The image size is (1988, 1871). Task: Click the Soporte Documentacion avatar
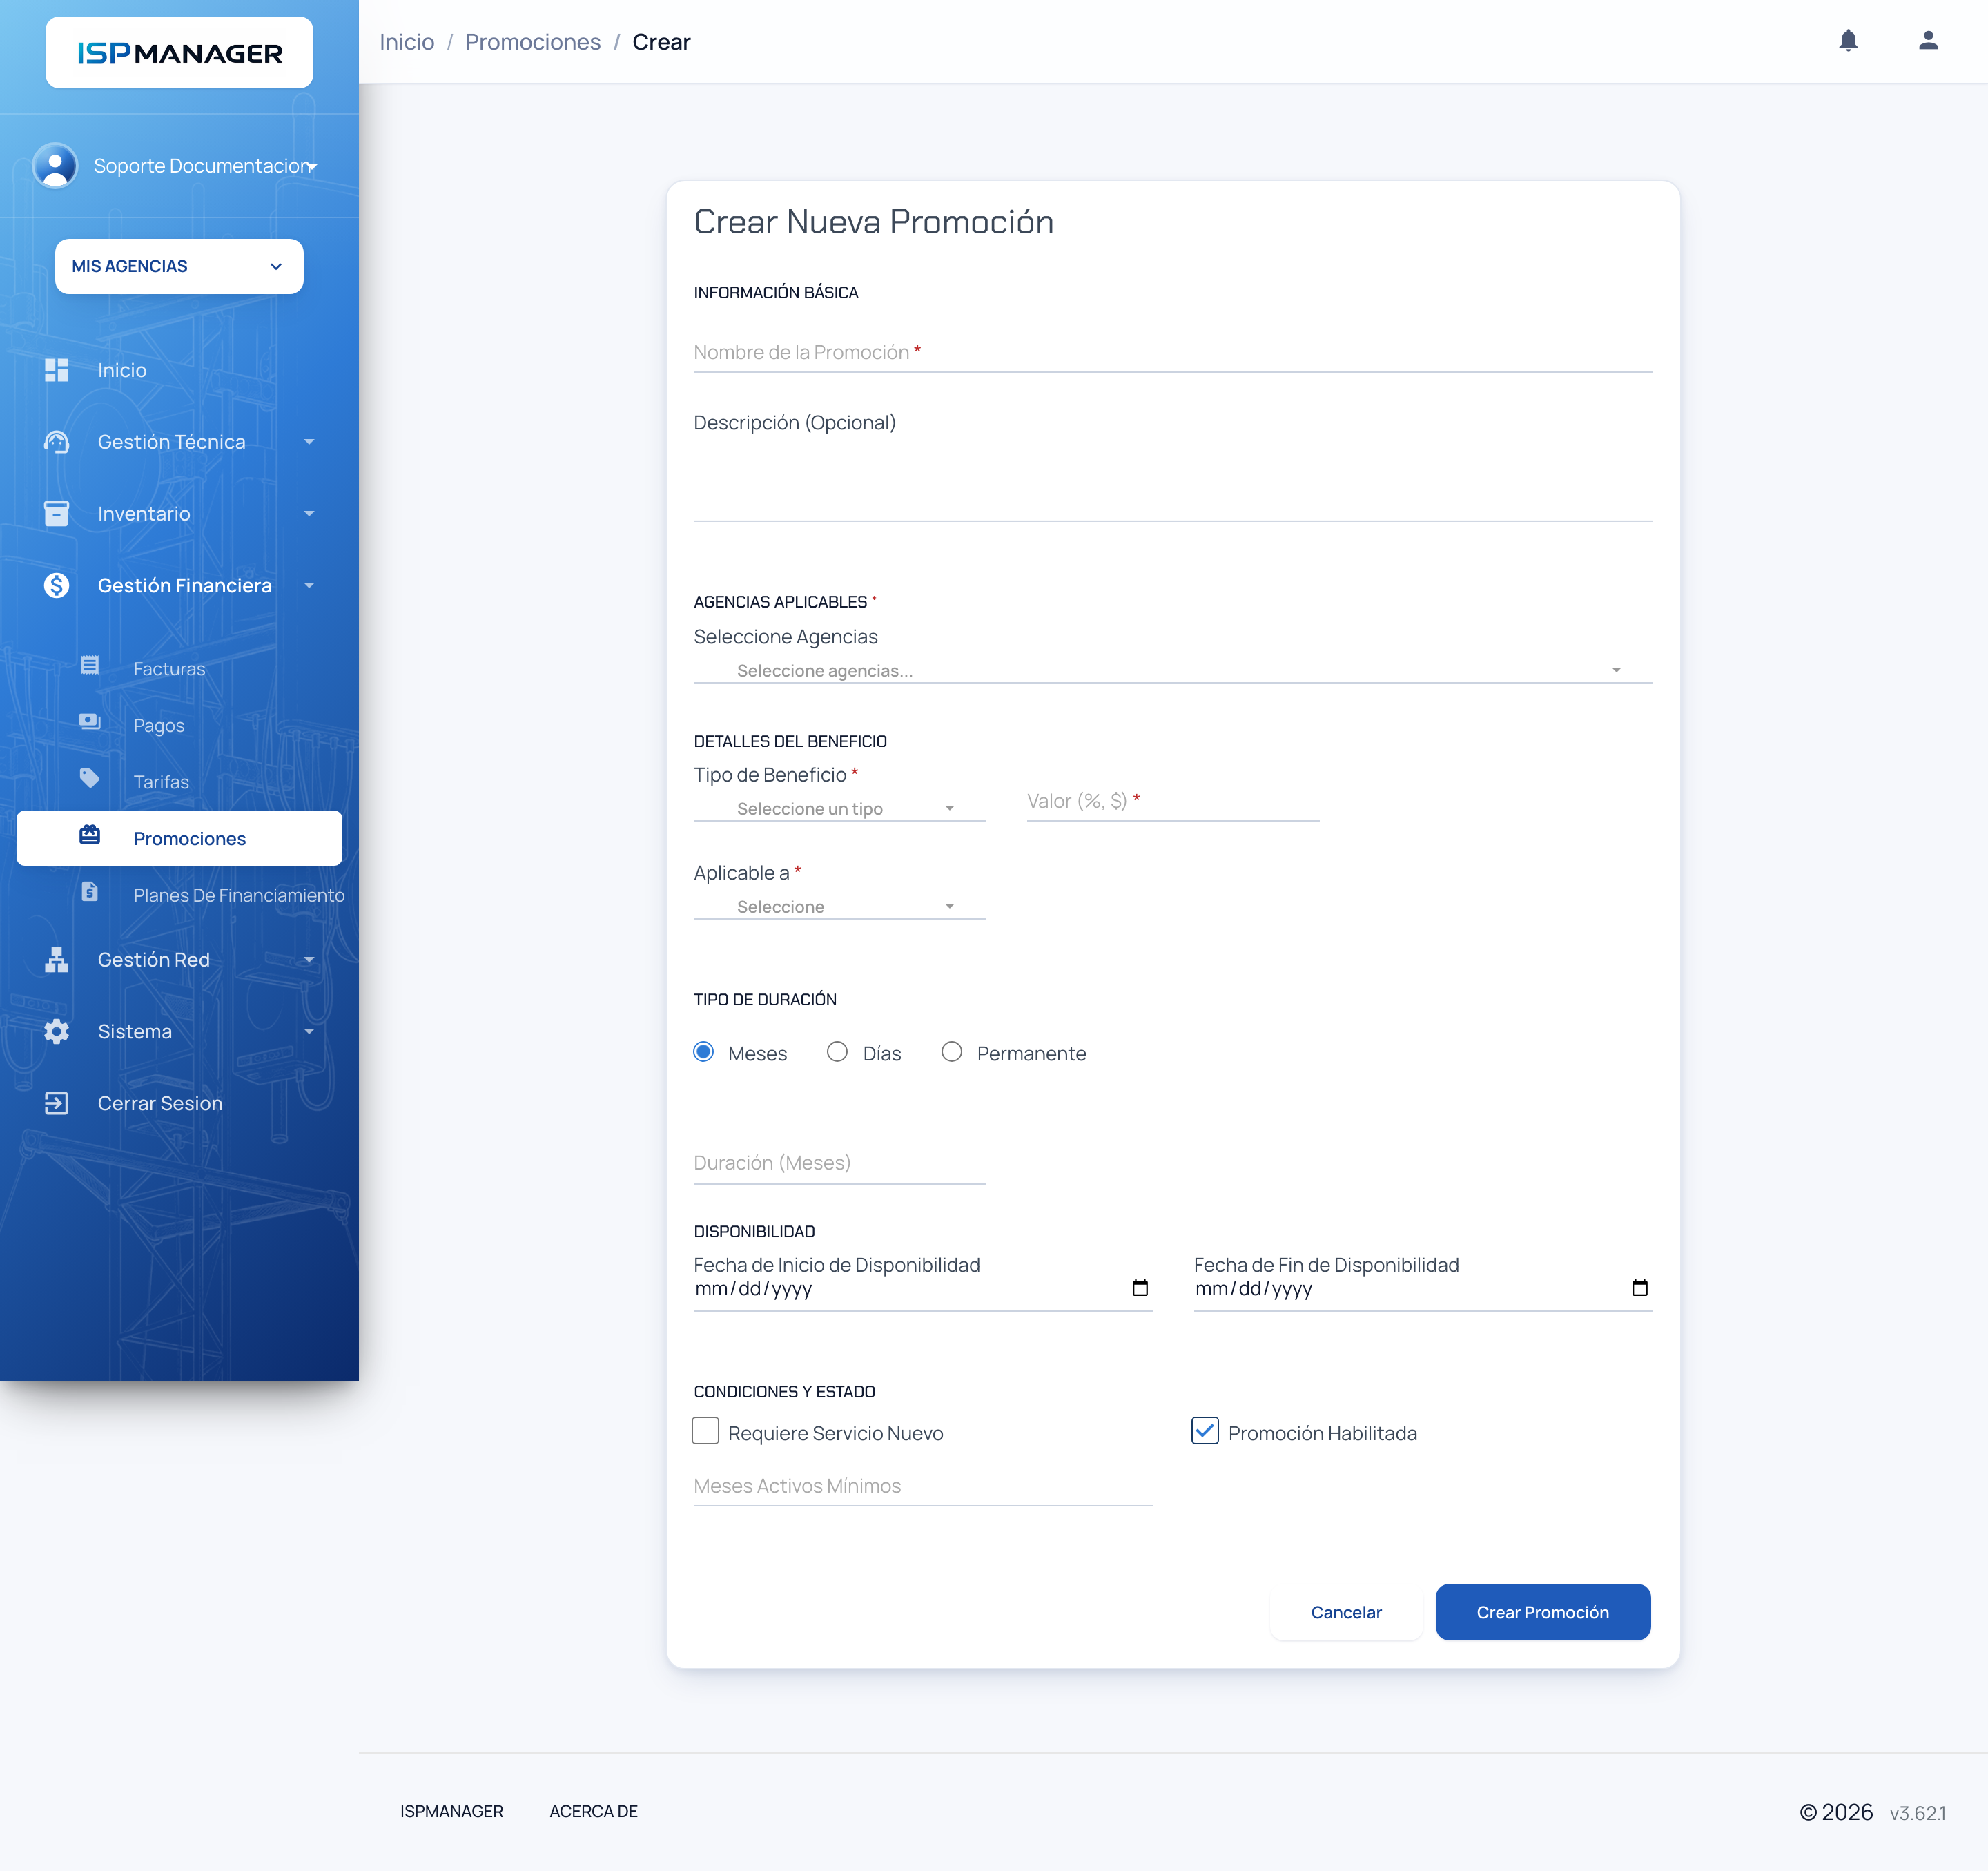55,166
